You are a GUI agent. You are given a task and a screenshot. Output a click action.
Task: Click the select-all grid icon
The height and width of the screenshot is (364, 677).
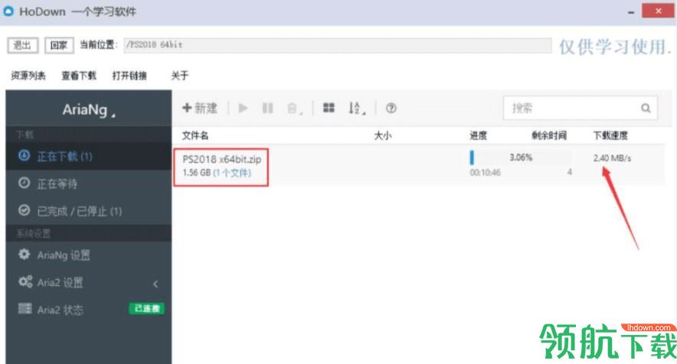coord(329,108)
